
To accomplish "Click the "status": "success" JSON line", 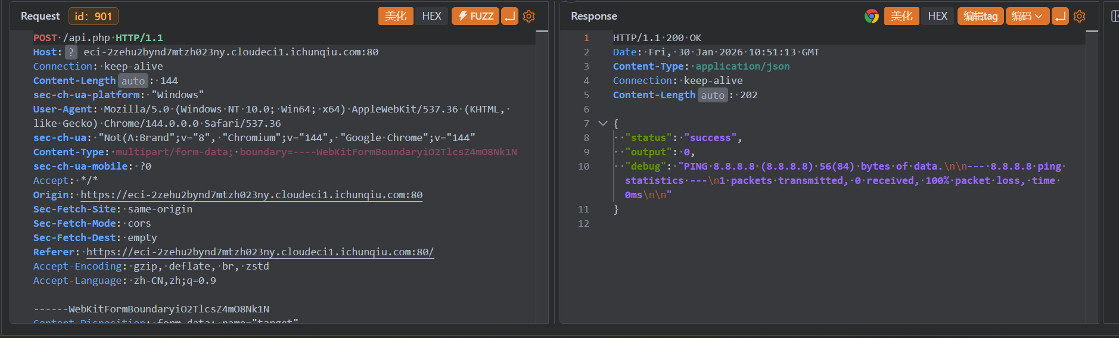I will point(683,138).
